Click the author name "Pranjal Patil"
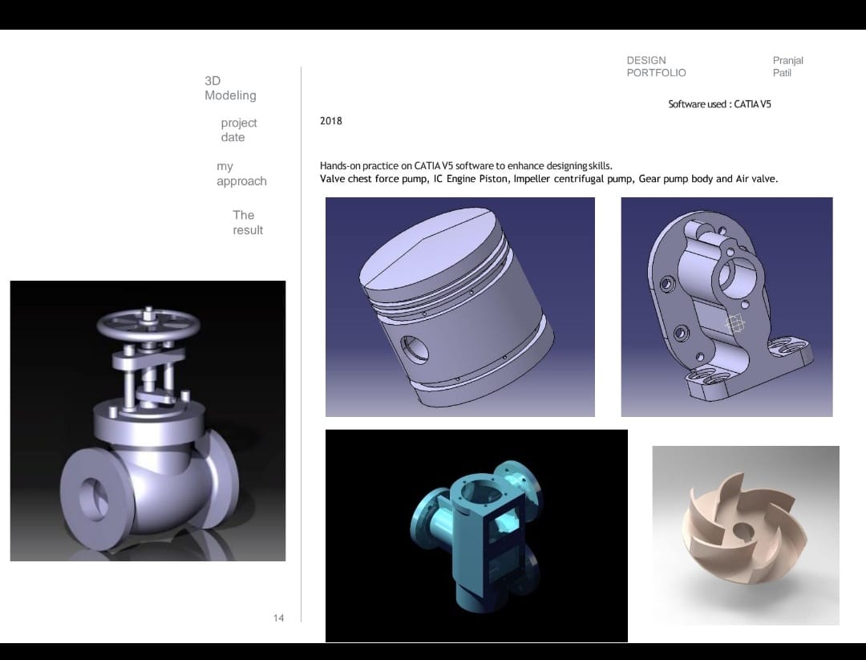 pos(787,66)
